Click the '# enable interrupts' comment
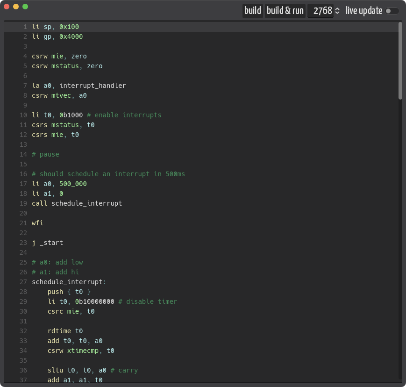 [124, 115]
